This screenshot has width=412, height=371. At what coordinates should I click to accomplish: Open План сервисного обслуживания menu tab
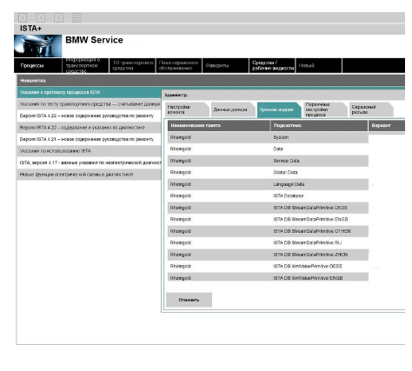click(x=179, y=65)
